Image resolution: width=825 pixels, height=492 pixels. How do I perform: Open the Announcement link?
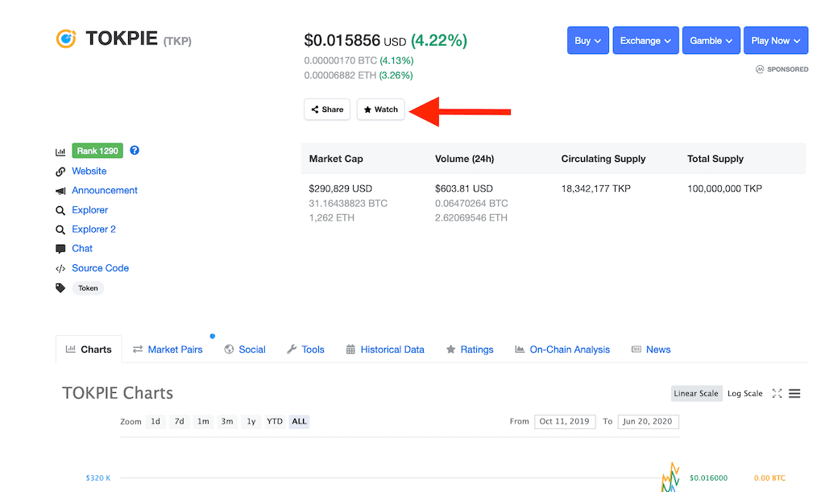pyautogui.click(x=105, y=190)
